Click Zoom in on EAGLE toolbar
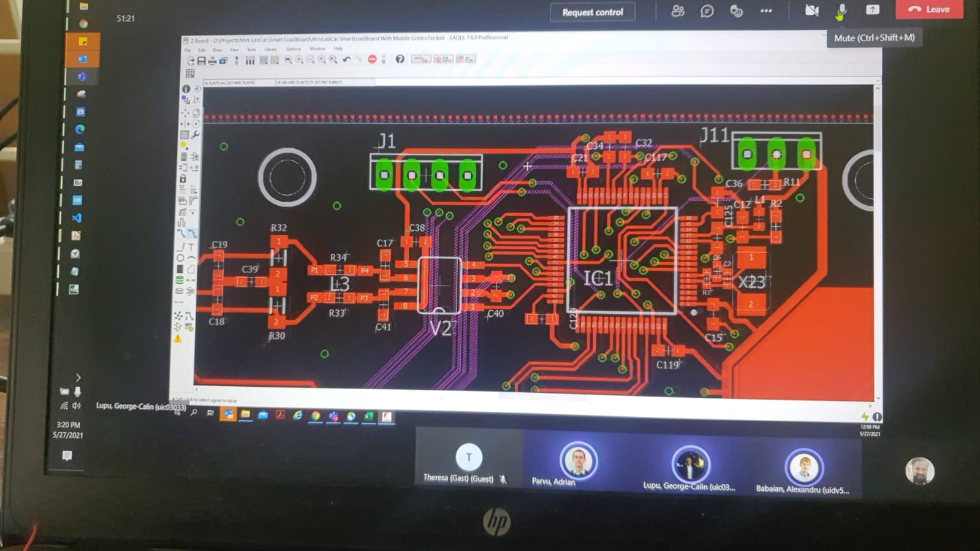Screen dimensions: 980x551 (x=299, y=60)
